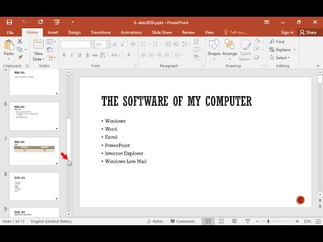Click the Copy icon in Clipboard group
The image size is (323, 242).
pos(20,49)
